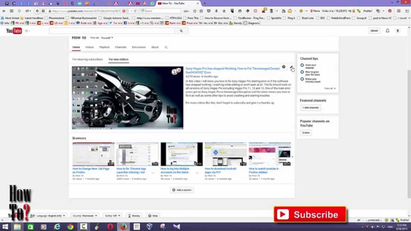
Task: Select the 'How To - YouTube' browser tab
Action: click(x=178, y=3)
